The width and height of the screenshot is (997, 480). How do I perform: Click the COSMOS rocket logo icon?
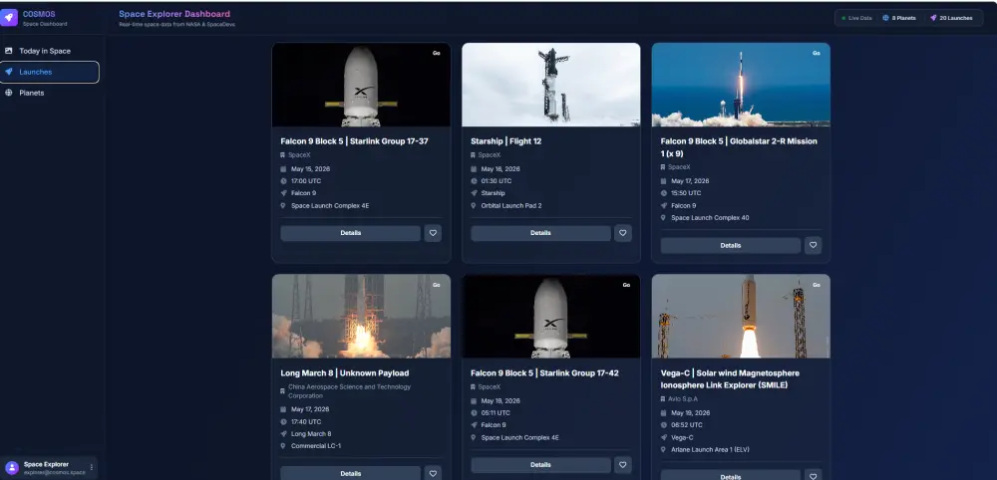coord(9,17)
